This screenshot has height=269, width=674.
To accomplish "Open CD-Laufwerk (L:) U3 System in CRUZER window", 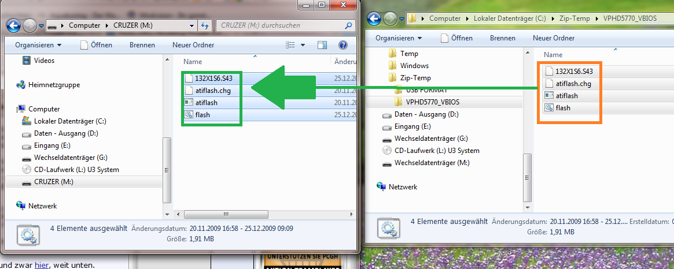I will (x=70, y=170).
